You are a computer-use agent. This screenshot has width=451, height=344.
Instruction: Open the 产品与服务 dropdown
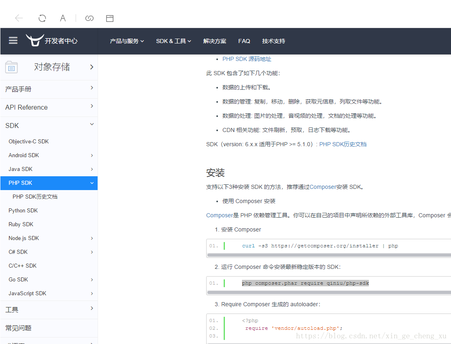coord(126,41)
